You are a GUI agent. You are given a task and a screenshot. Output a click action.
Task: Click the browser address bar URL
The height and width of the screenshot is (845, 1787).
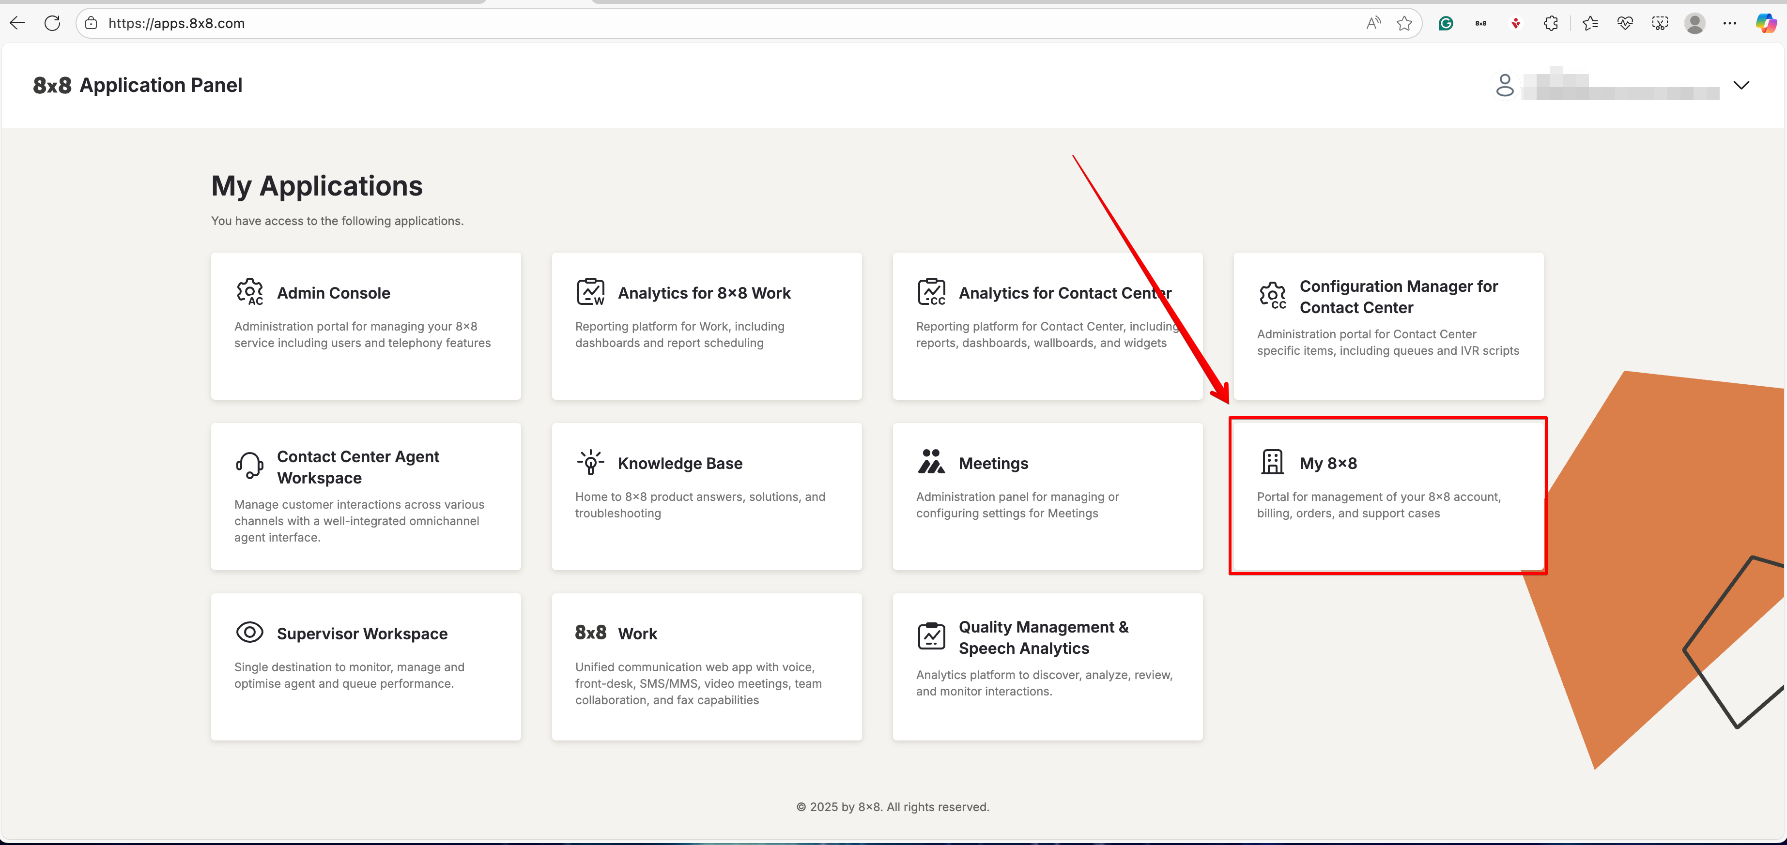pos(177,24)
